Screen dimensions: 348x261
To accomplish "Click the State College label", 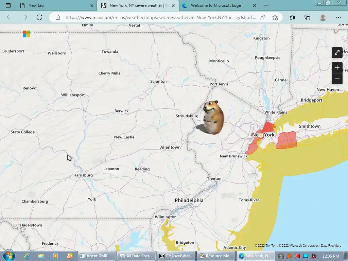I will click(x=23, y=132).
